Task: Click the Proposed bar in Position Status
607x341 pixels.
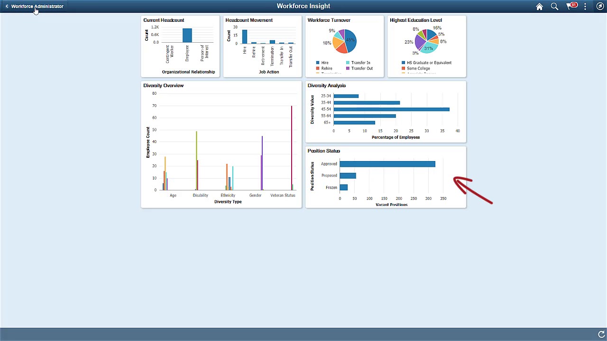Action: coord(348,176)
